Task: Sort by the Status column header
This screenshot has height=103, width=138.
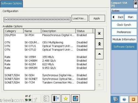Action: click(84, 31)
